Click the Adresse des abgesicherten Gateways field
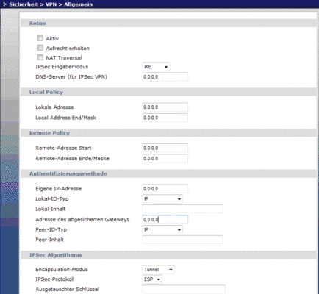This screenshot has height=294, width=319. [x=165, y=220]
